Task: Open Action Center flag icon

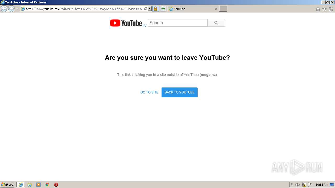Action: 310,185
